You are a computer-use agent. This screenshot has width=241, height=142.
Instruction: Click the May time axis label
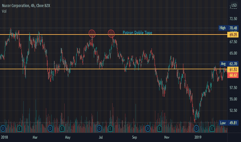pos(68,137)
